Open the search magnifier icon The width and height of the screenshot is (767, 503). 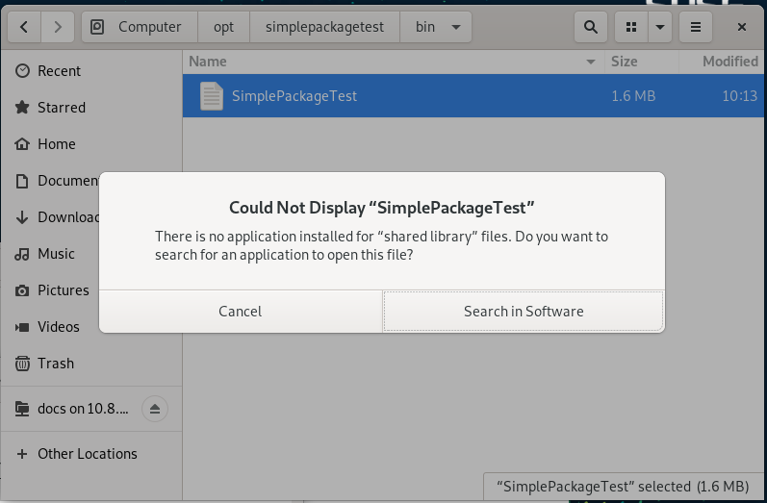[x=591, y=27]
